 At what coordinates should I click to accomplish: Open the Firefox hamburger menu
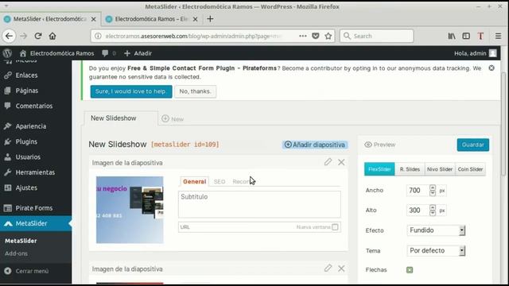498,36
